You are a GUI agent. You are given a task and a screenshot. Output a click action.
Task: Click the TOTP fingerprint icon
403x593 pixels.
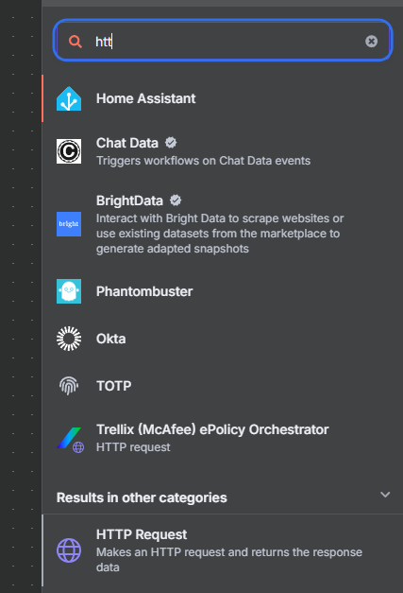coord(69,386)
